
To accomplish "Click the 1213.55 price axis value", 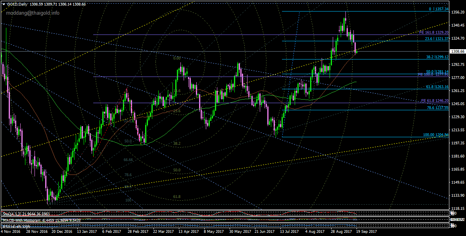I will (x=458, y=130).
